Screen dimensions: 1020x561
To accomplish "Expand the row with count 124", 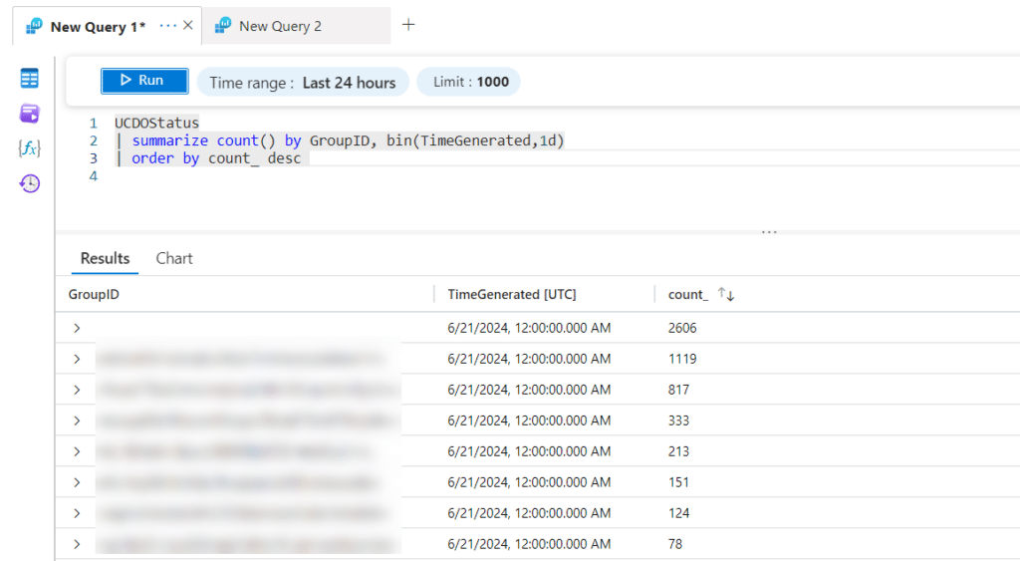I will click(x=77, y=513).
